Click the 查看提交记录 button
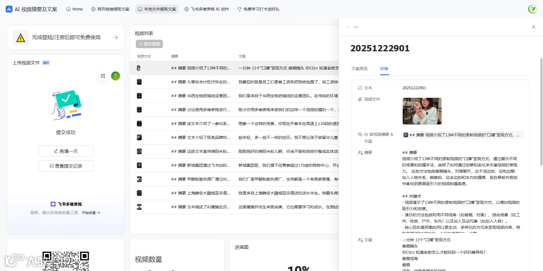Image resolution: width=543 pixels, height=271 pixels. point(66,166)
